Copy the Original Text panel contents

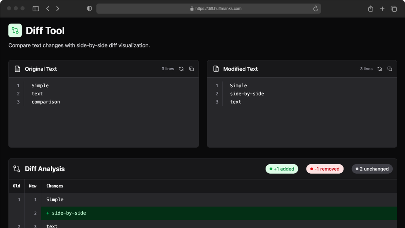tap(191, 69)
